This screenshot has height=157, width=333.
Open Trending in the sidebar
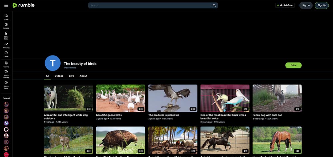(6, 46)
